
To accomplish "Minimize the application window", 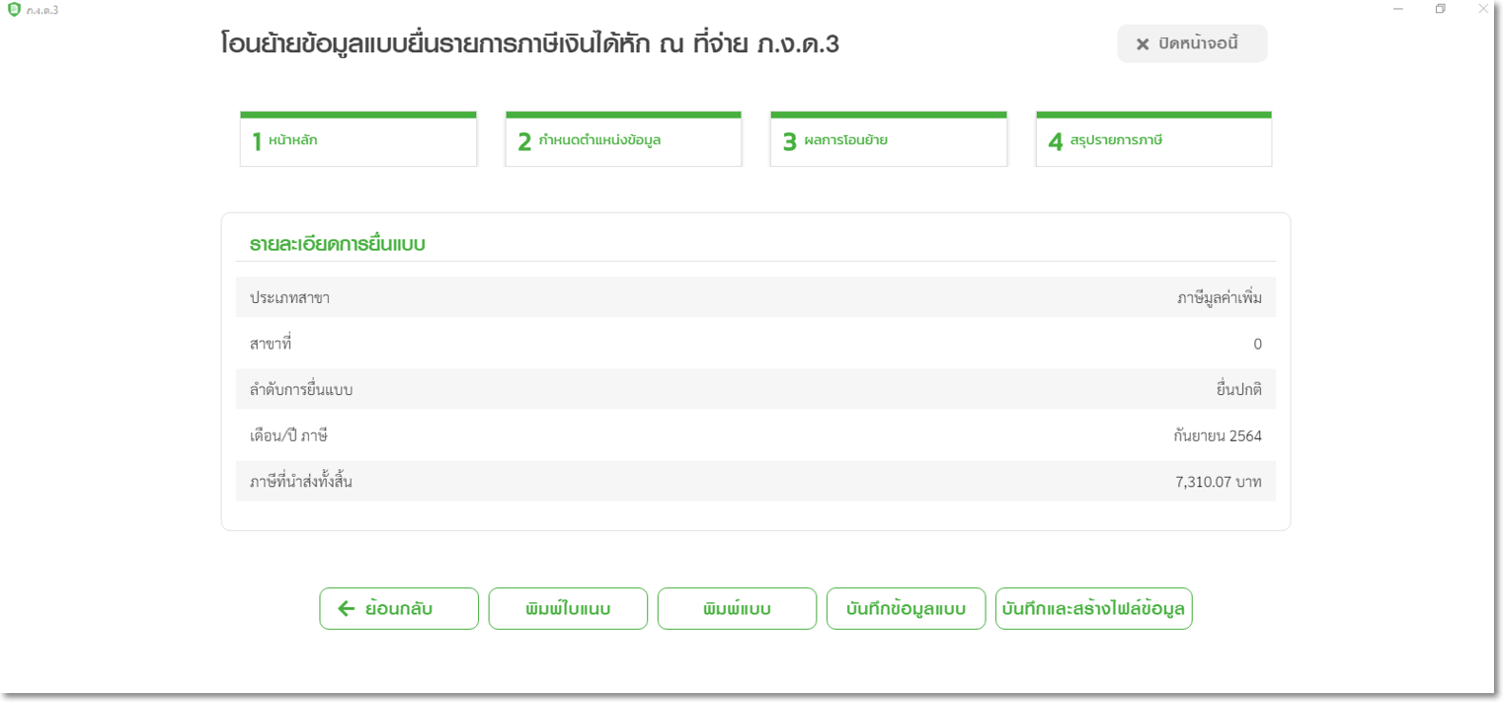I will tap(1398, 9).
